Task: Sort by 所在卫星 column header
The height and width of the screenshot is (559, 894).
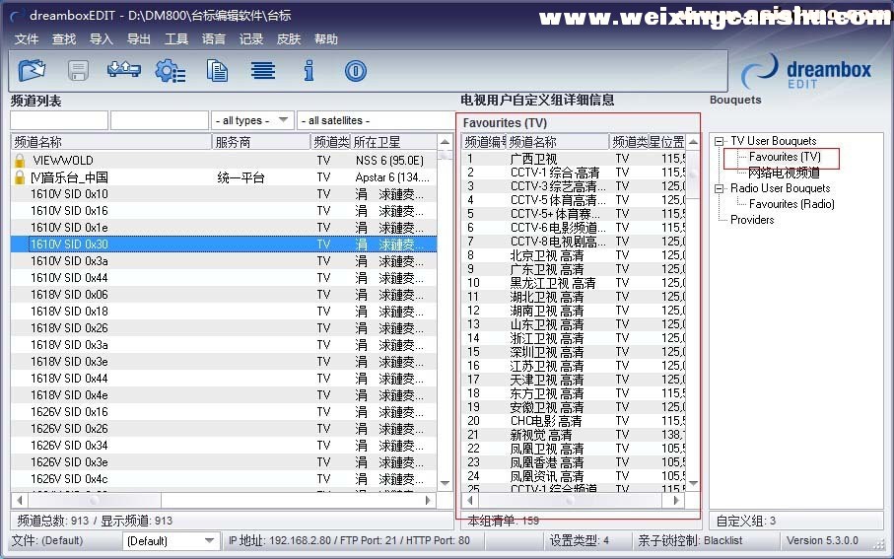Action: [x=393, y=142]
